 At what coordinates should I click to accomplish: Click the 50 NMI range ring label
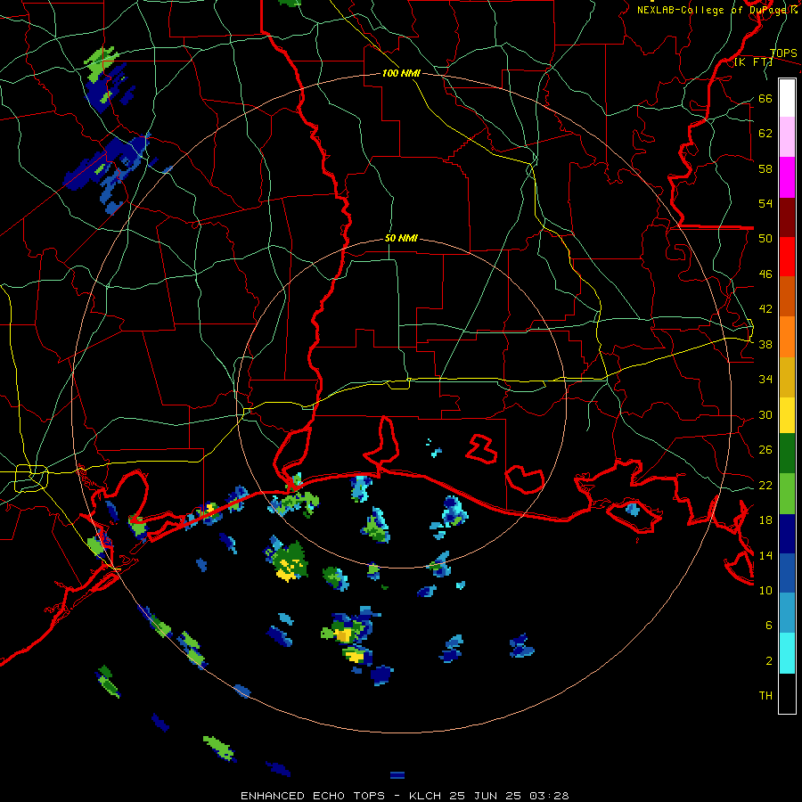401,238
